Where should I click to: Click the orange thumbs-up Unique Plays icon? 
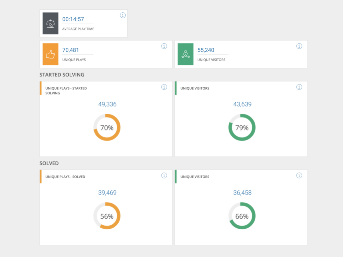pos(51,54)
